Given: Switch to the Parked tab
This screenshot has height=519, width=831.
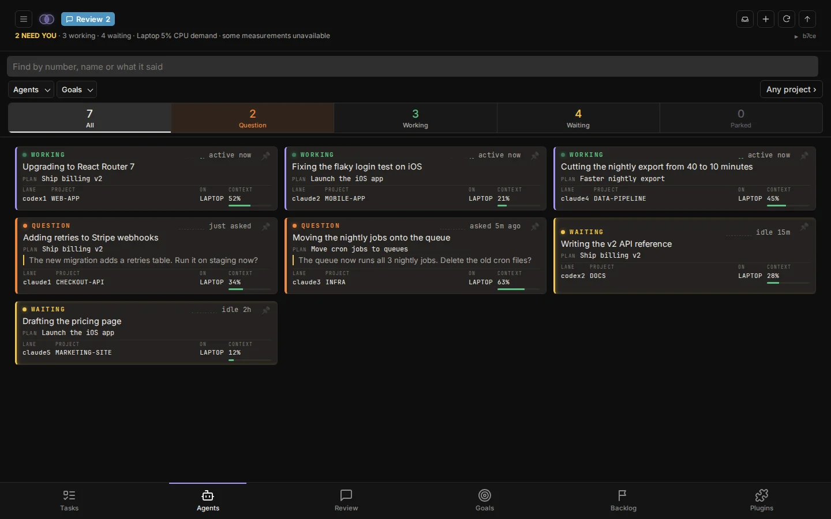Looking at the screenshot, I should 741,118.
